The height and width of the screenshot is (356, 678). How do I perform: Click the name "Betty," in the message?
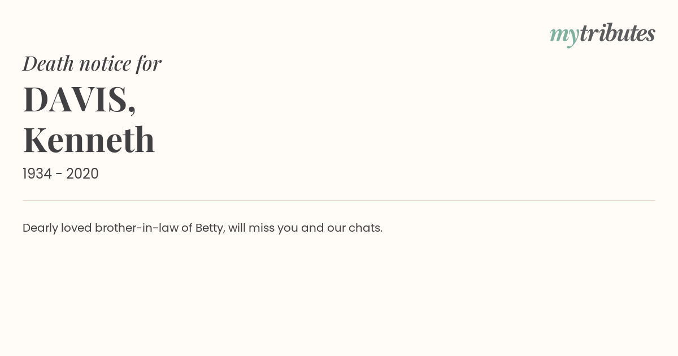click(210, 228)
